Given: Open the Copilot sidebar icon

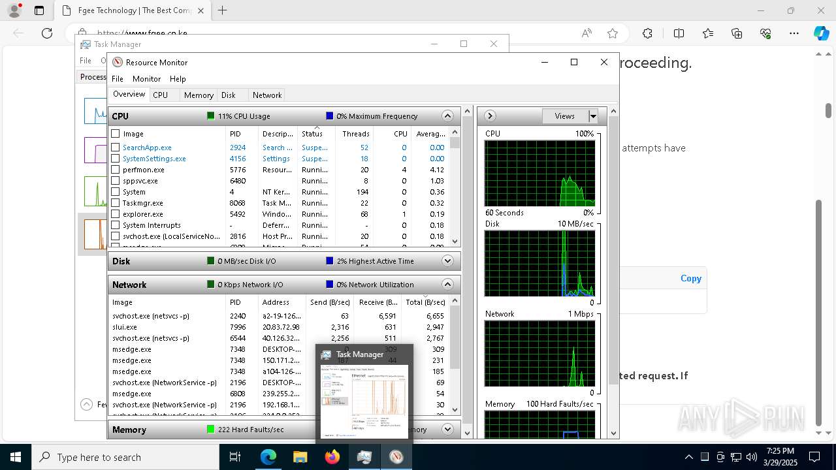Looking at the screenshot, I should click(821, 33).
